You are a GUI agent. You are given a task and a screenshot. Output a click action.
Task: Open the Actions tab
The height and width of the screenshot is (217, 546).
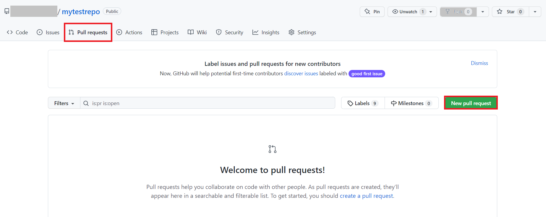(129, 32)
